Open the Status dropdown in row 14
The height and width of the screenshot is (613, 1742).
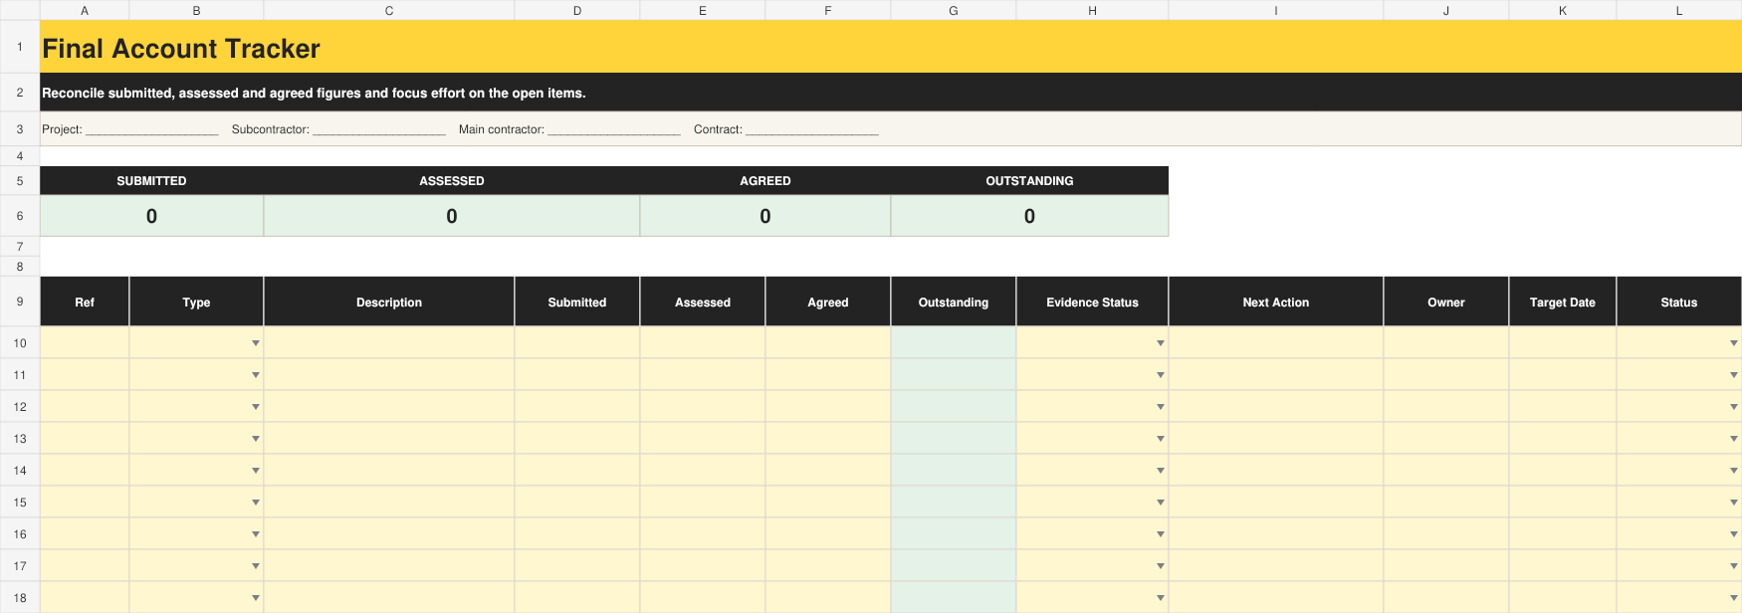(1734, 471)
